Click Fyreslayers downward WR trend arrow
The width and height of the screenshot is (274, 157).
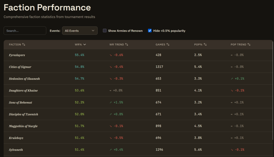(x=111, y=55)
